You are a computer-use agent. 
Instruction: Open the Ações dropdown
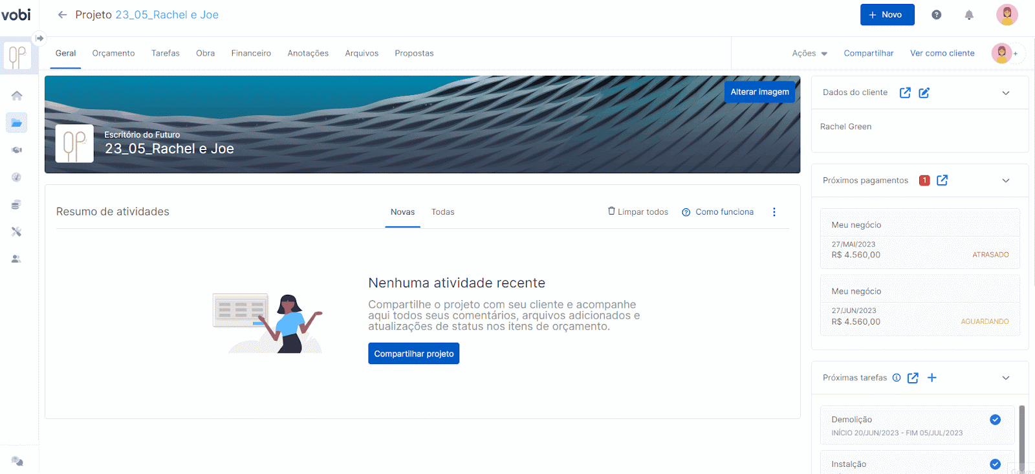click(x=810, y=53)
